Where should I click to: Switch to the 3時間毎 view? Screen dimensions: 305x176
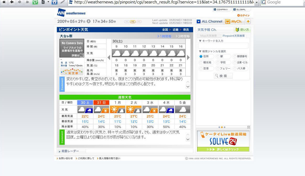coord(183,36)
